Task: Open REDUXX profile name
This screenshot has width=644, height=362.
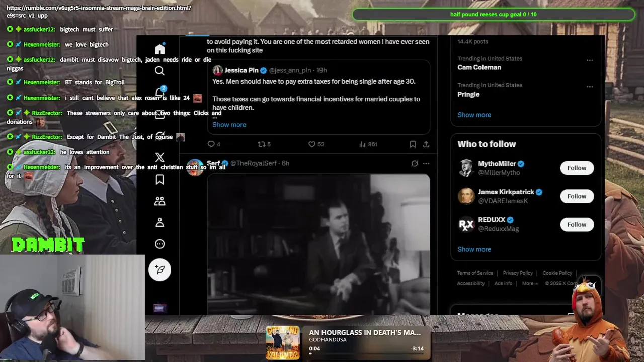Action: pos(492,220)
